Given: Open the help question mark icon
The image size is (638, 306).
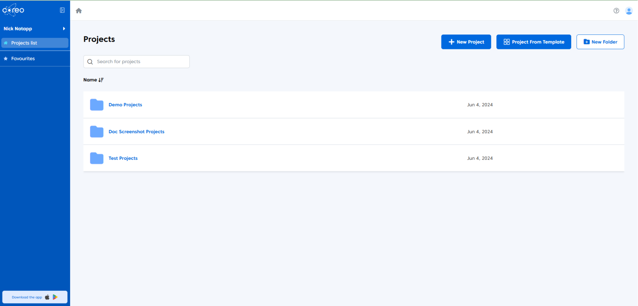Looking at the screenshot, I should pyautogui.click(x=616, y=11).
